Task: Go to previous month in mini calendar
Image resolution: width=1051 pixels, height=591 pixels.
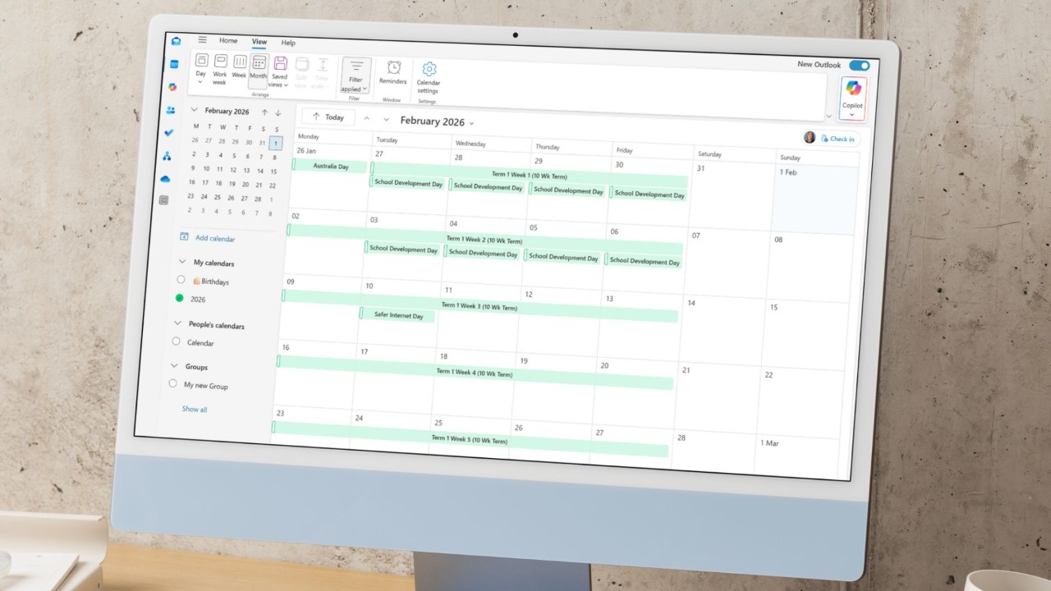Action: tap(264, 112)
